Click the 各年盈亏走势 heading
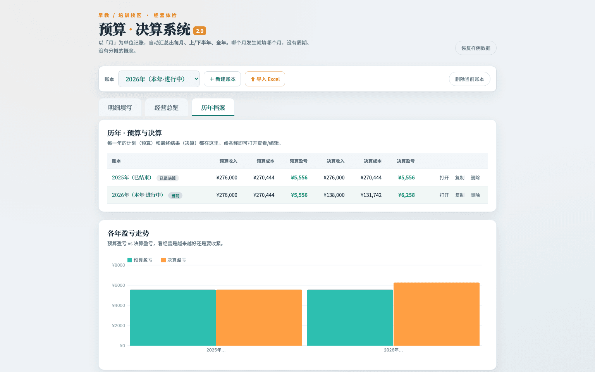Image resolution: width=595 pixels, height=372 pixels. [x=128, y=233]
